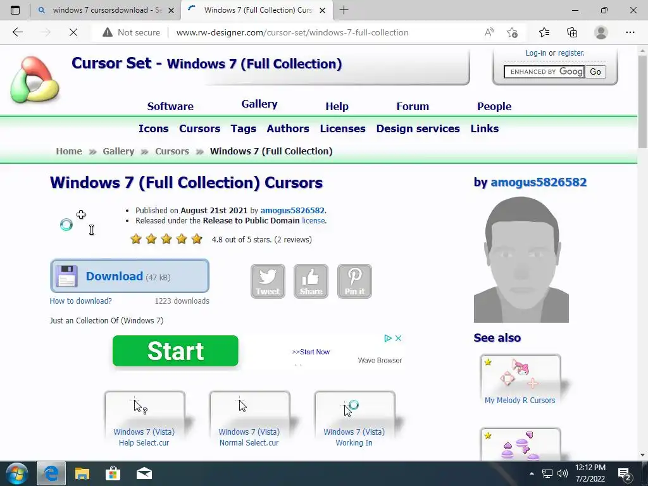The image size is (648, 486).
Task: Click the register link
Action: click(x=571, y=53)
